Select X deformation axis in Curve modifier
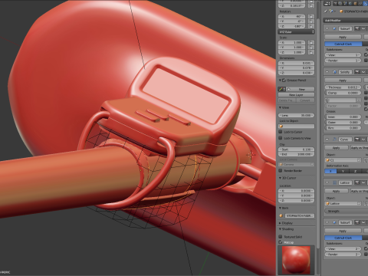This screenshot has height=276, width=368. coord(330,171)
